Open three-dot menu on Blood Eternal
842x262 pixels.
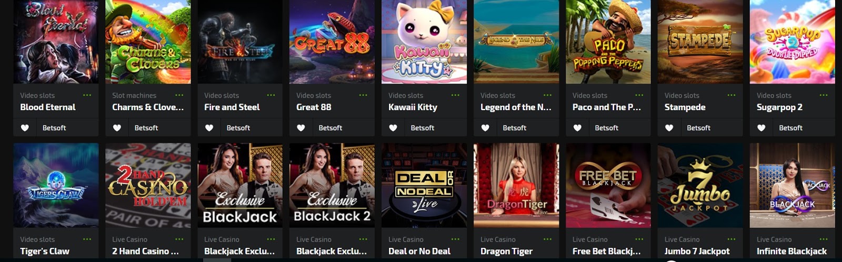[87, 95]
